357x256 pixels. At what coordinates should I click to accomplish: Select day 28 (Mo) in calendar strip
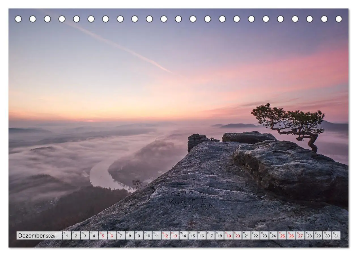click(x=309, y=236)
